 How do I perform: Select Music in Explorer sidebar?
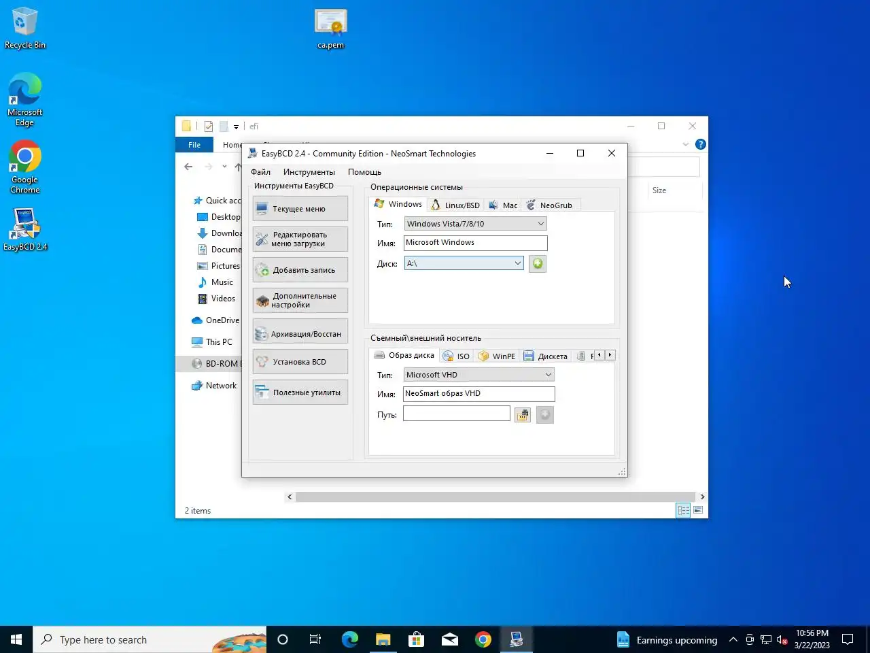[x=215, y=282]
